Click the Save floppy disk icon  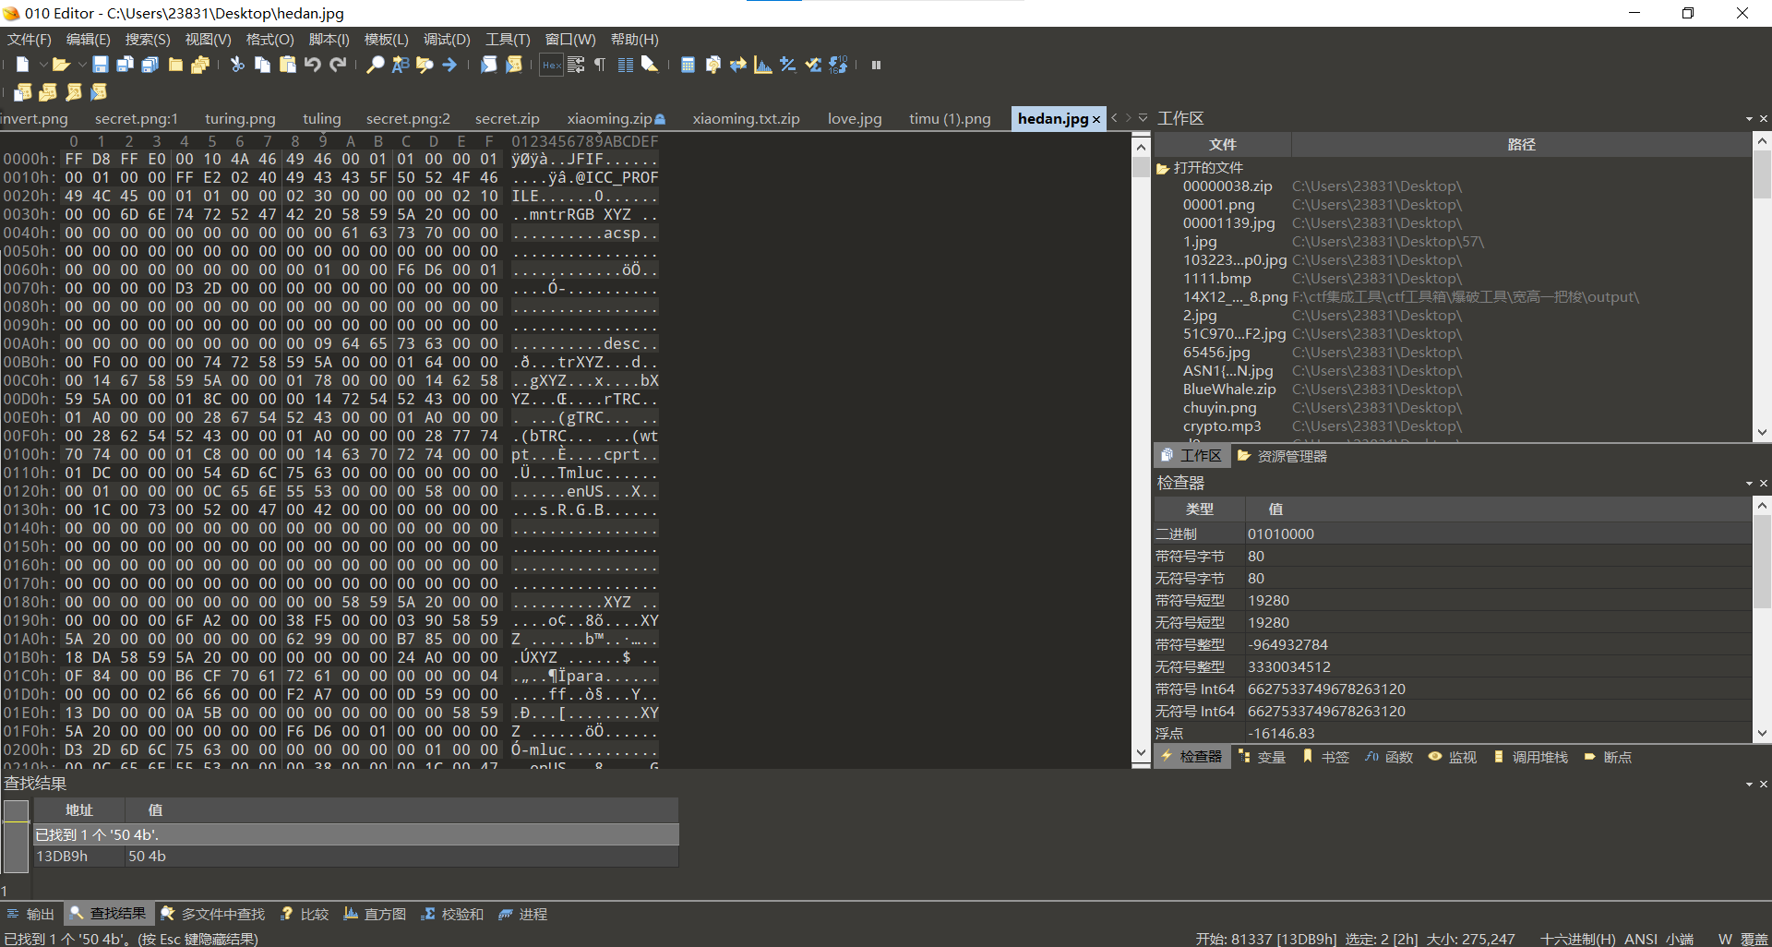101,65
